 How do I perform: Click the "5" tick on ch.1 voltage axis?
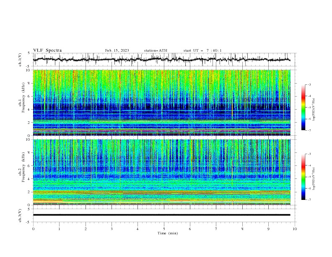click(30, 53)
